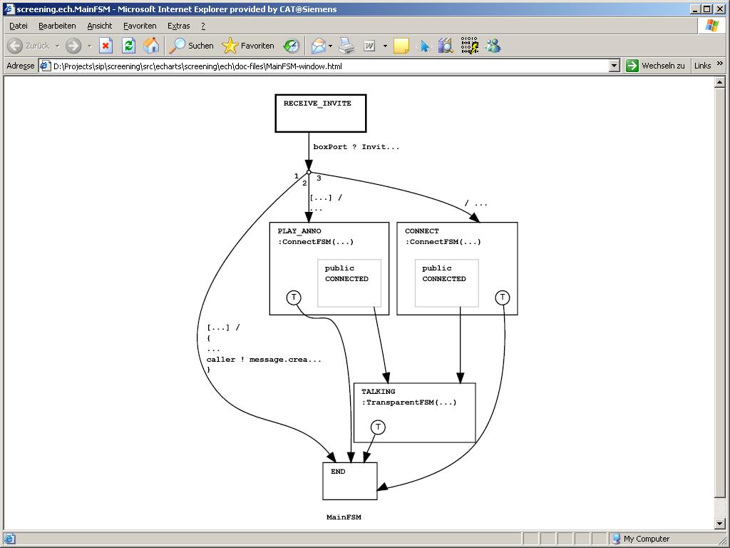Expand the Links toolbar chevron

point(720,64)
